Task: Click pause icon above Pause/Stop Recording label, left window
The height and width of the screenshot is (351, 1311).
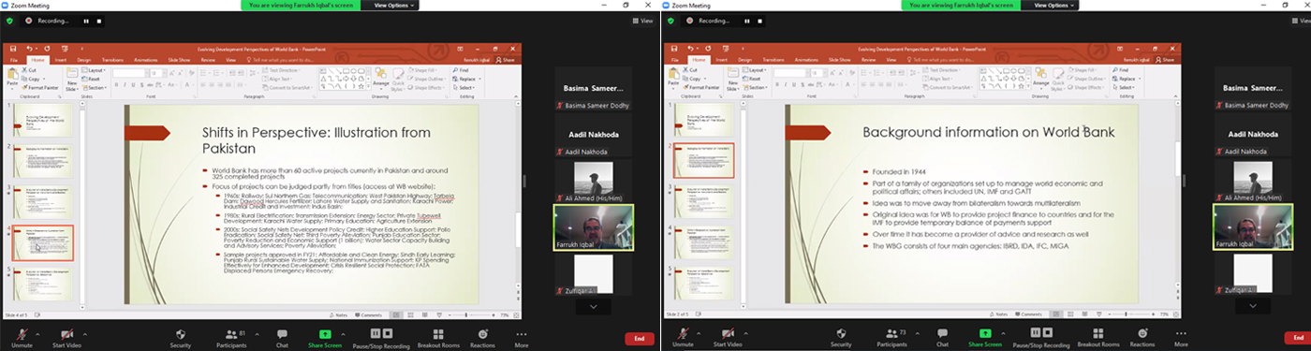Action: pos(376,332)
